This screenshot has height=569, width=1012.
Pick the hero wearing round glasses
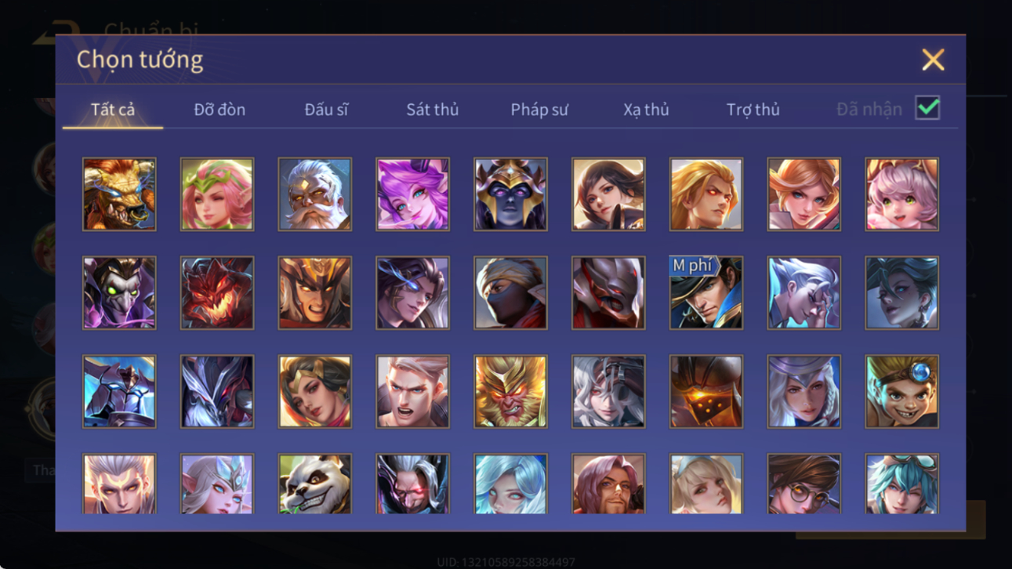click(803, 484)
